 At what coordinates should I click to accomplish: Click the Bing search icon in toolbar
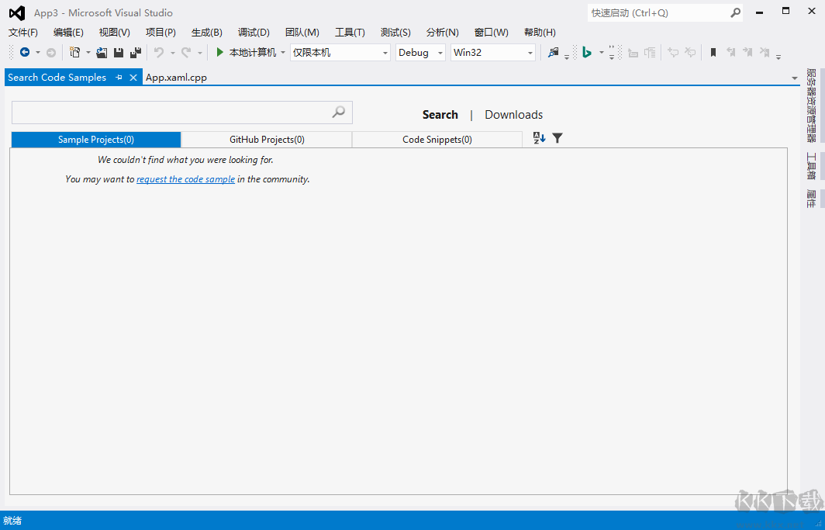587,52
